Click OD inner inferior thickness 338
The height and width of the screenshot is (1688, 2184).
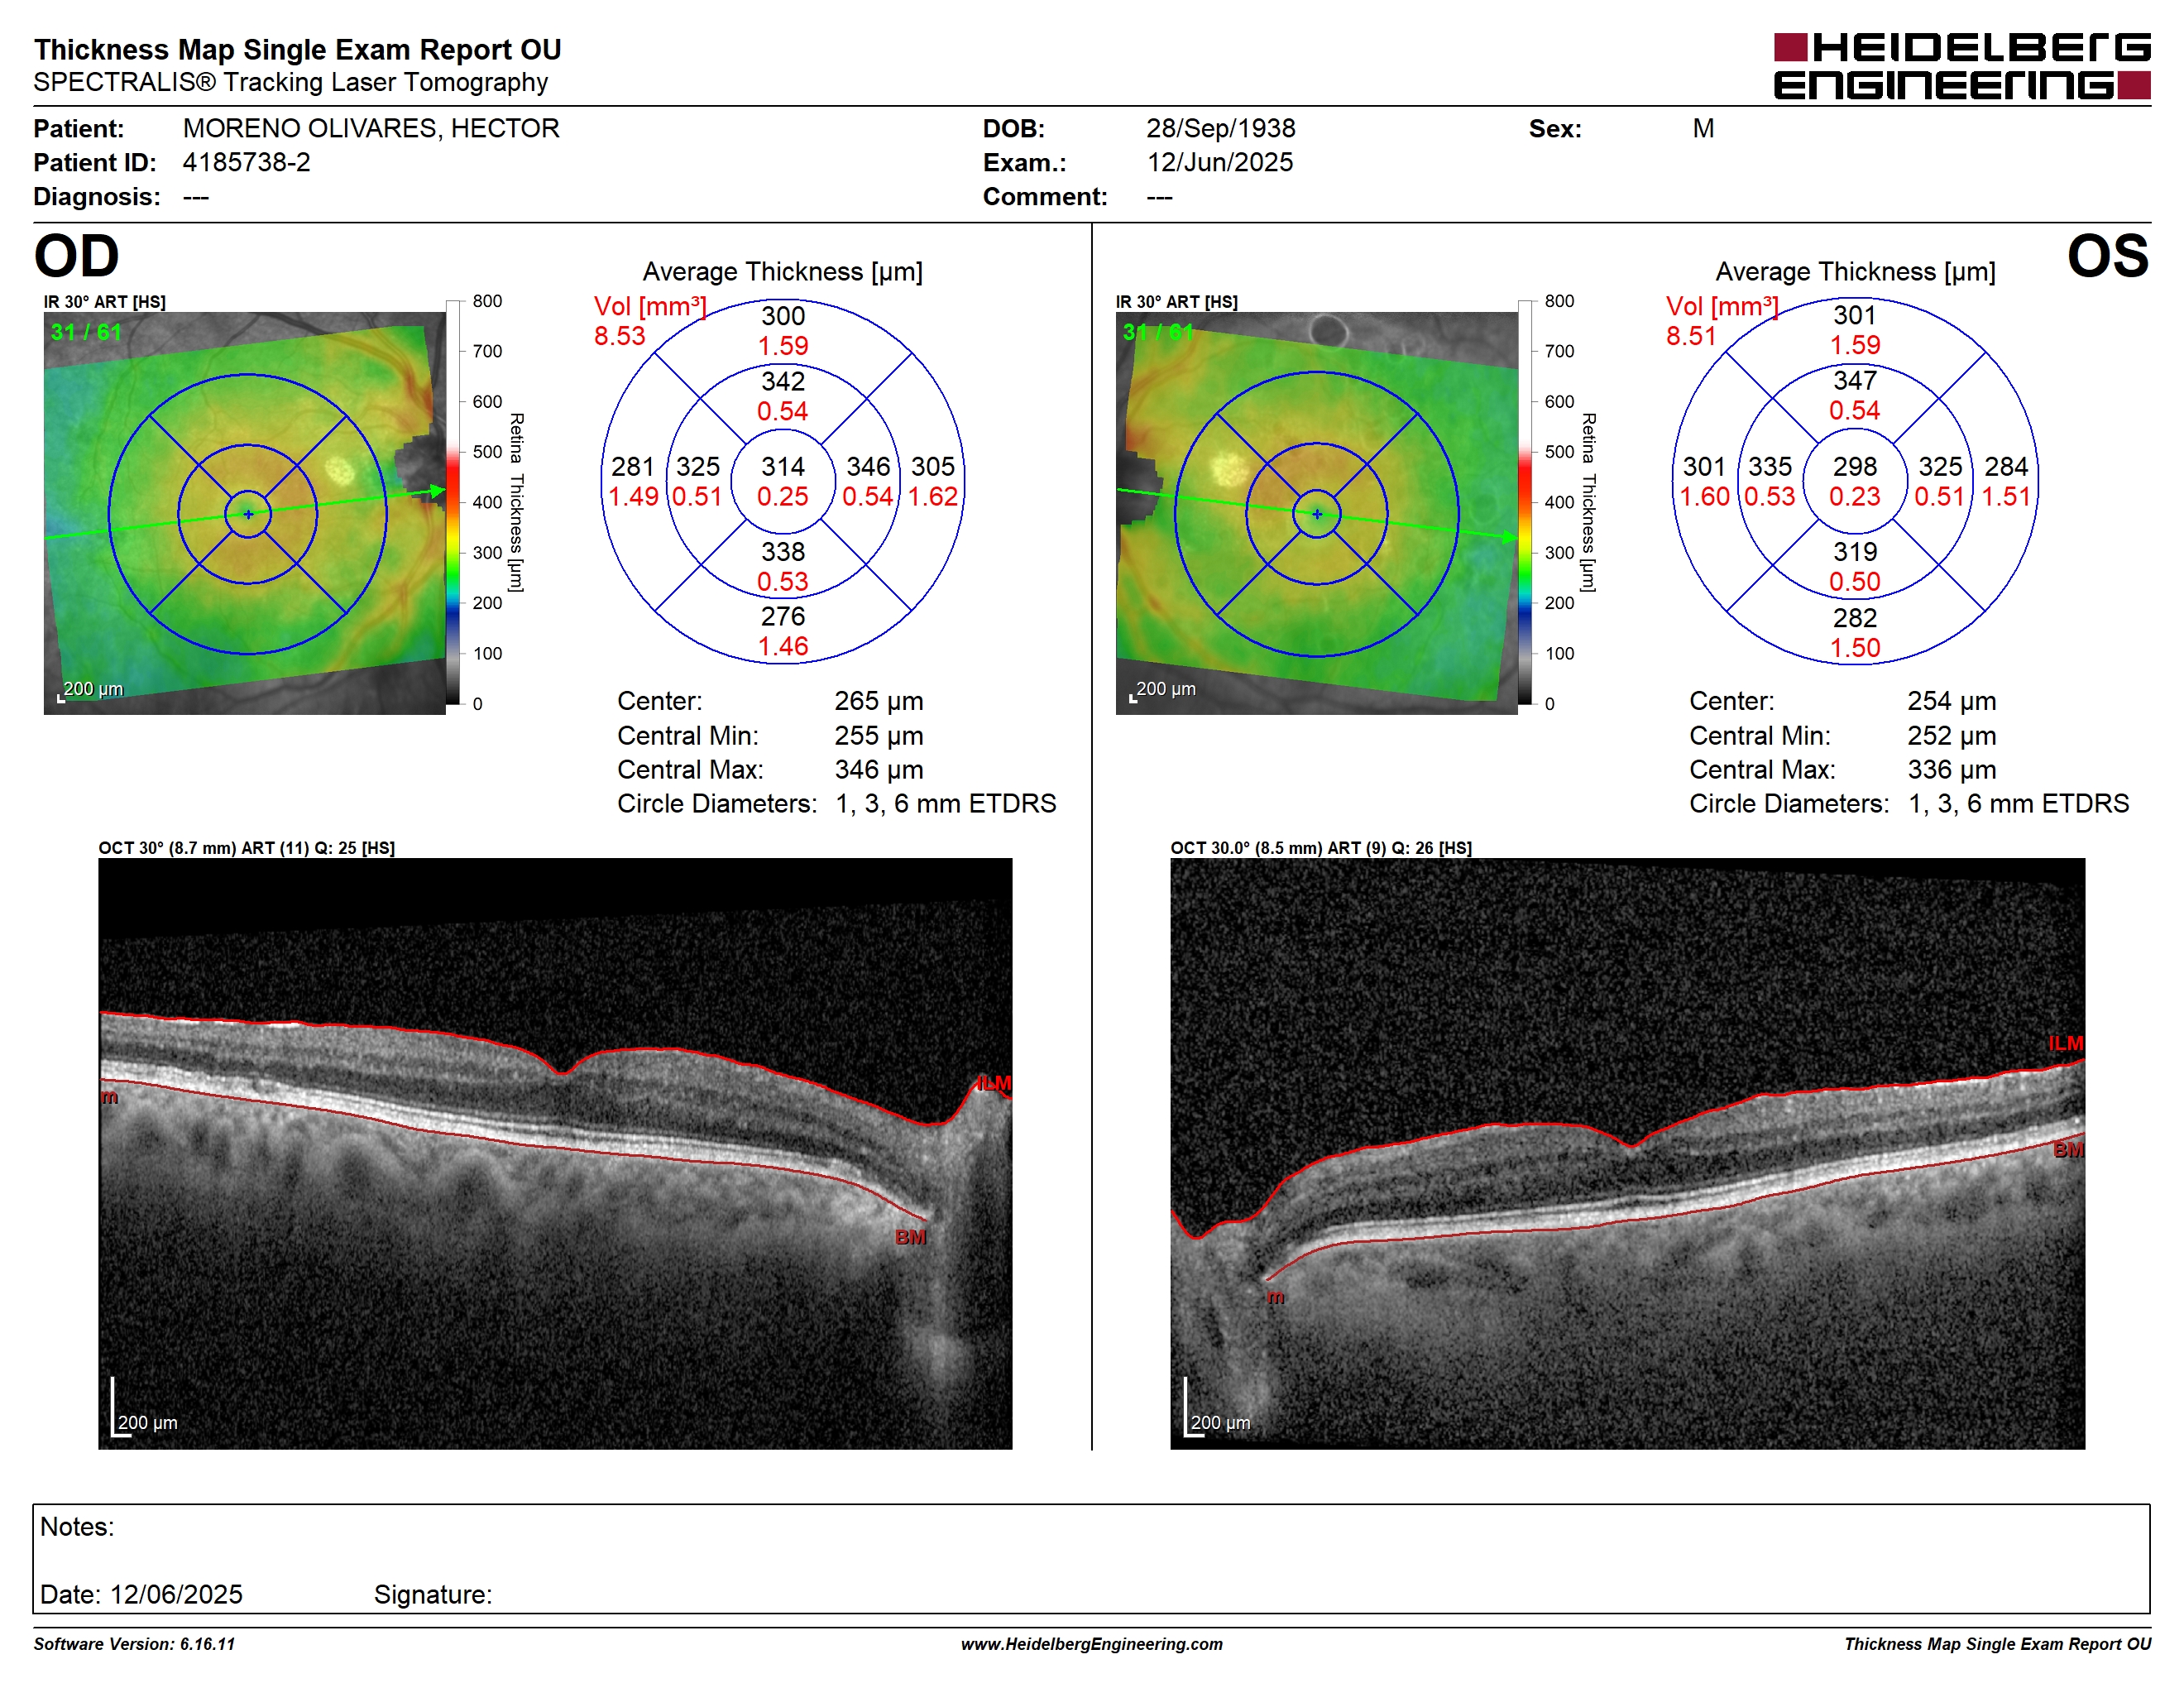pos(783,551)
